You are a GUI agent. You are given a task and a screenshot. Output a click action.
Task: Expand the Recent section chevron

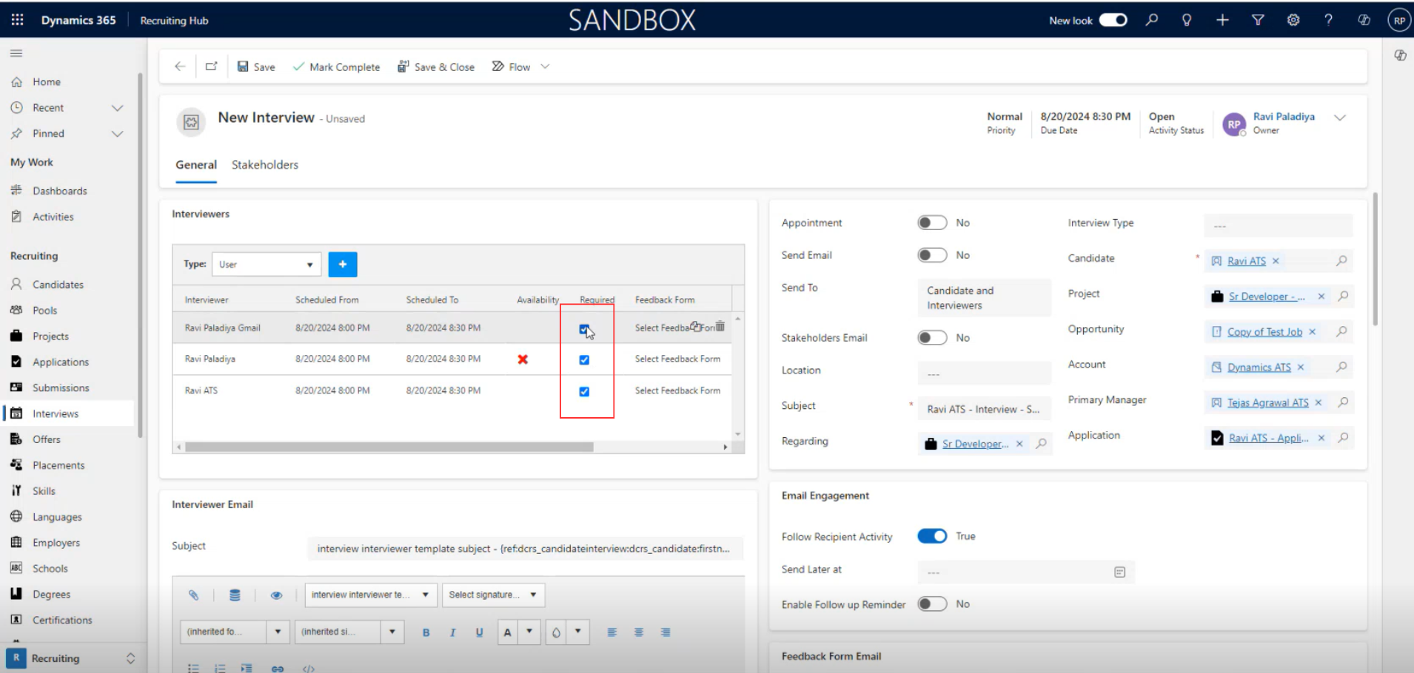coord(117,108)
